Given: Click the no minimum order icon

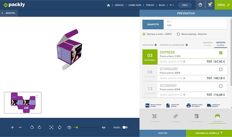Looking at the screenshot, I should [x=147, y=105].
